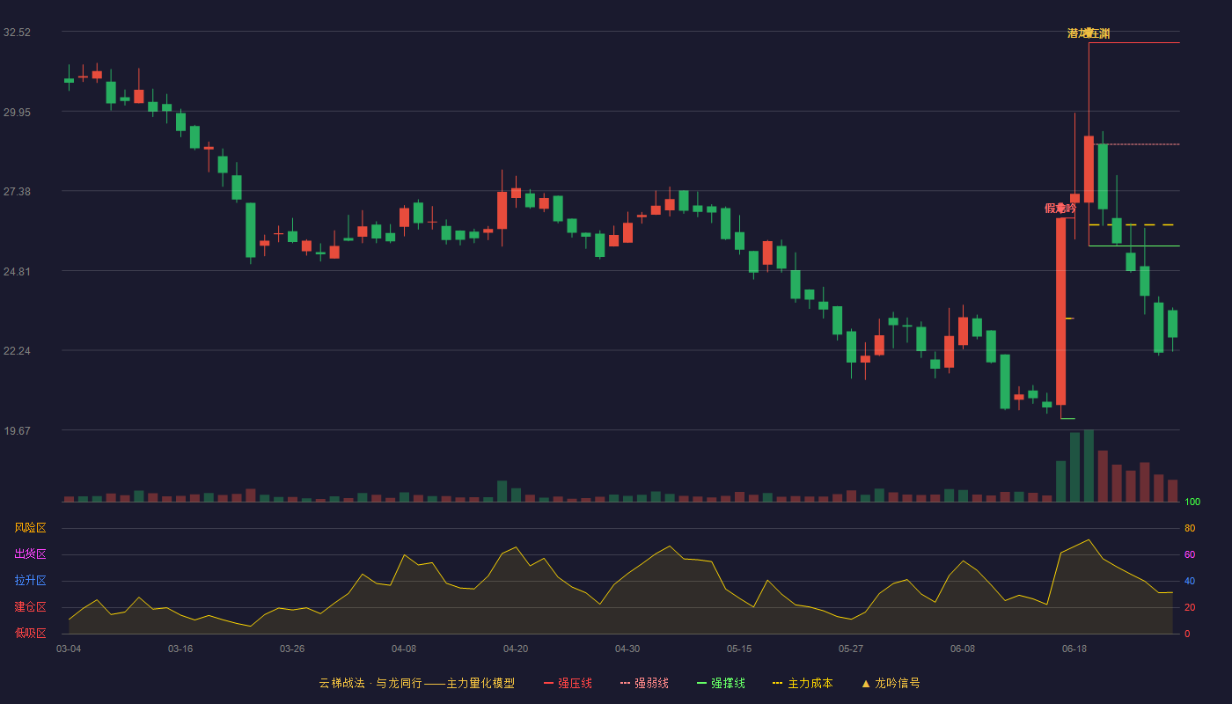Click the 40 indicator scale value
1232x704 pixels.
click(1190, 581)
